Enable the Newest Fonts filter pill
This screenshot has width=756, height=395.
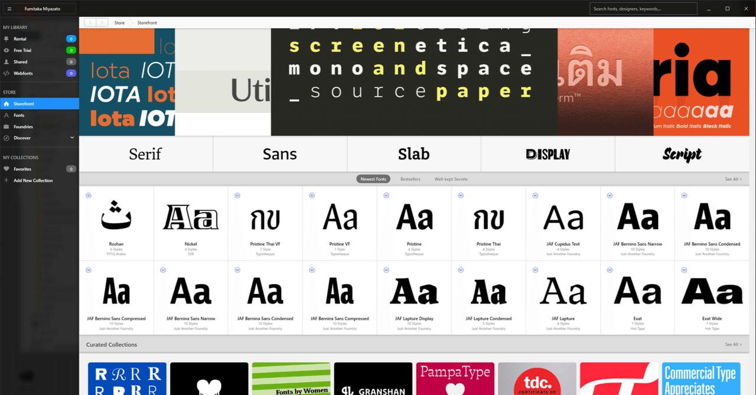[x=373, y=178]
